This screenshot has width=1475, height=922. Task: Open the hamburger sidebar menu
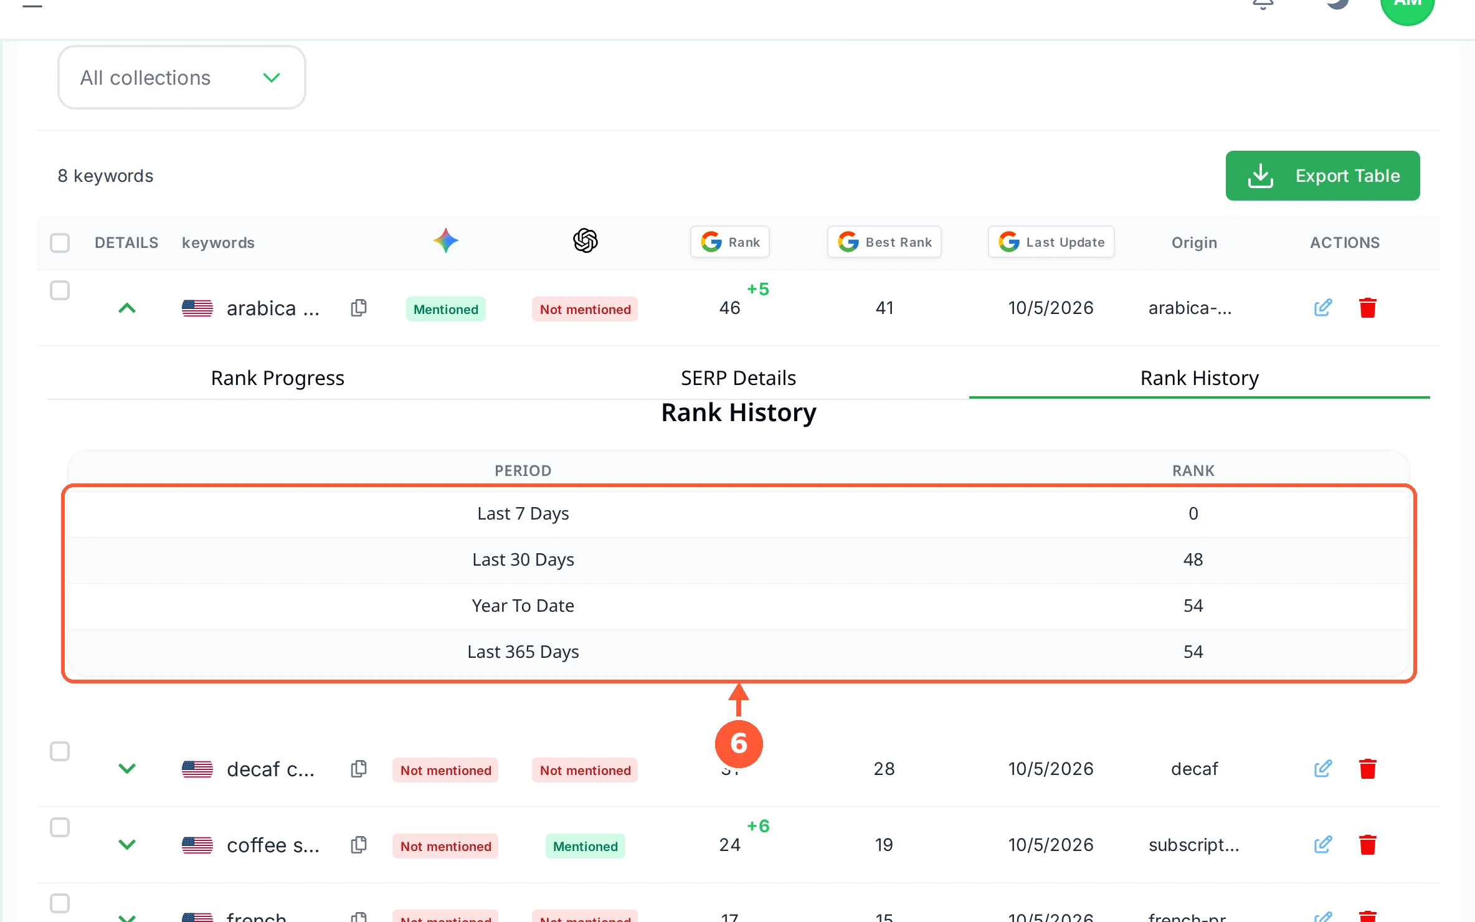pyautogui.click(x=32, y=5)
